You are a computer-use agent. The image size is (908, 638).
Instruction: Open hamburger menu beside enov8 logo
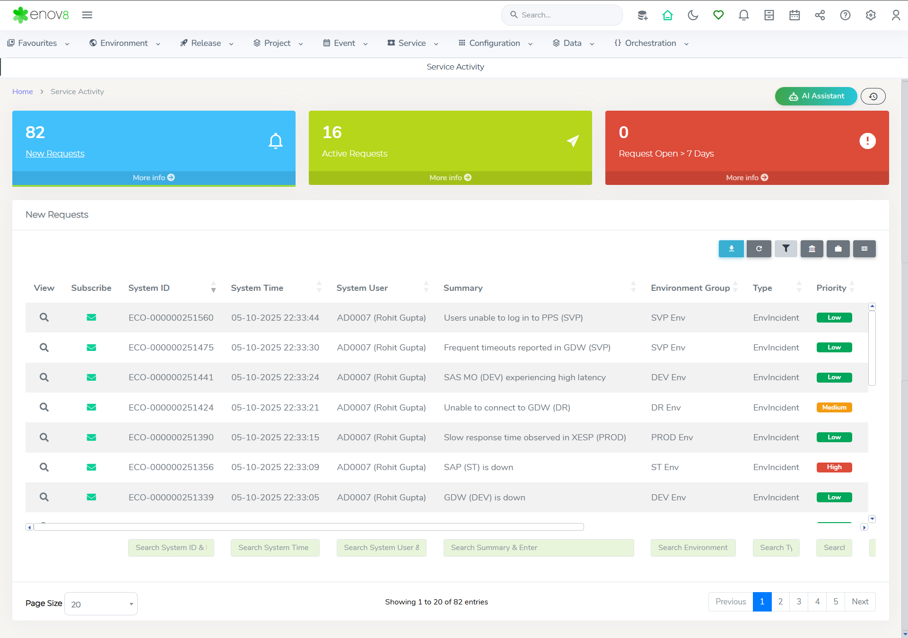(x=87, y=15)
